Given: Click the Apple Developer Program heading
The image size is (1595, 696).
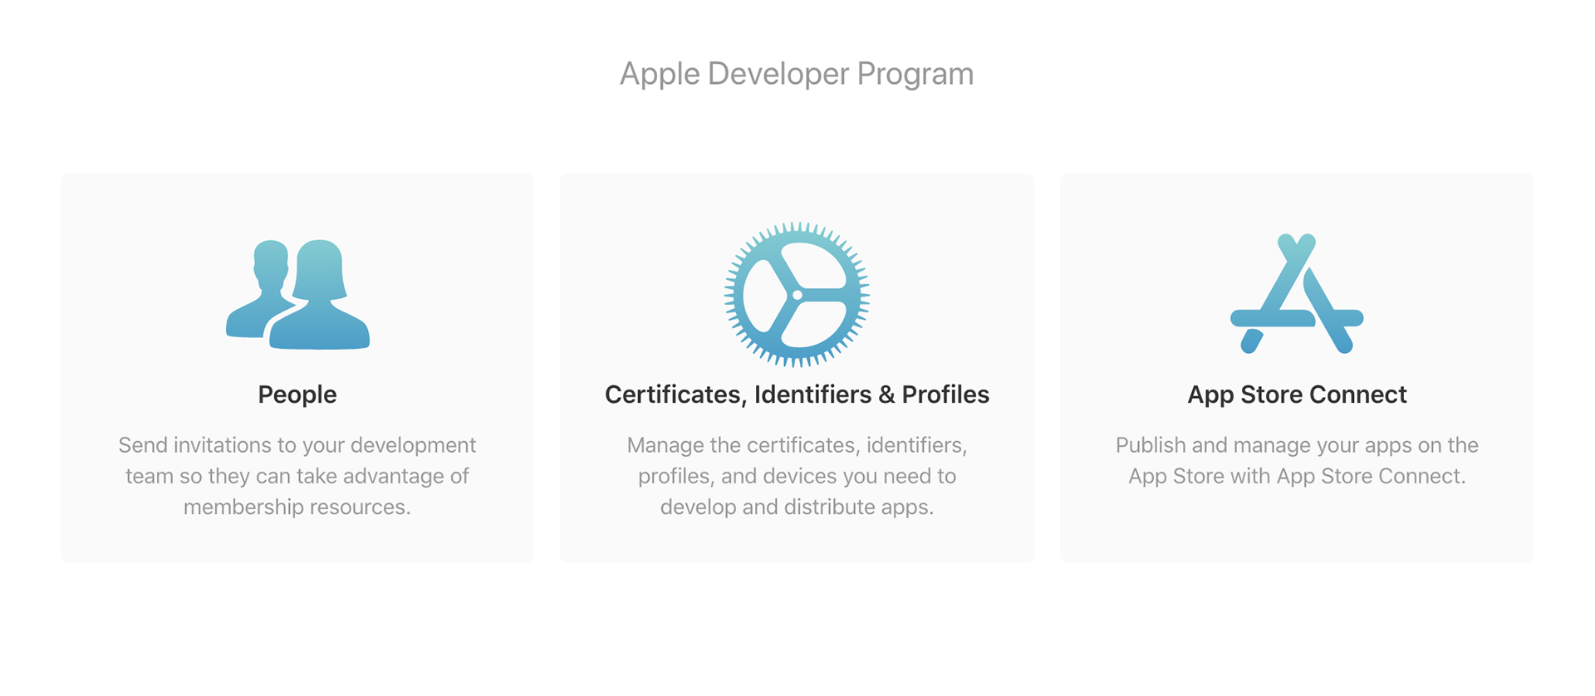Looking at the screenshot, I should pyautogui.click(x=797, y=74).
